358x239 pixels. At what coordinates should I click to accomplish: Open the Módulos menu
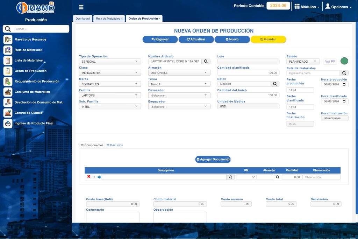307,7
